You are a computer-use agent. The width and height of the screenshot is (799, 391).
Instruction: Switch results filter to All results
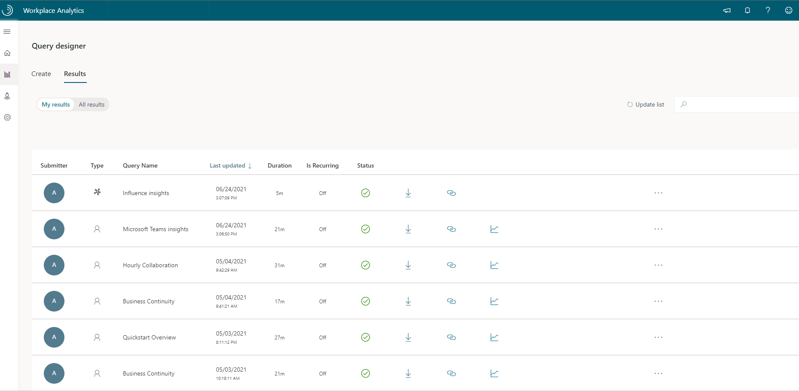click(91, 104)
